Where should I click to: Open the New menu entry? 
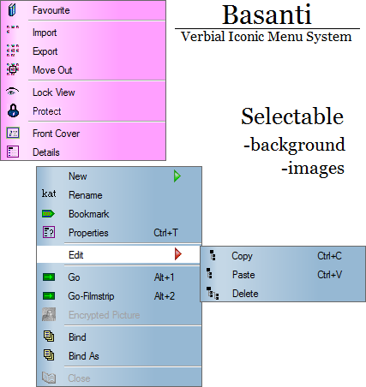(x=119, y=176)
